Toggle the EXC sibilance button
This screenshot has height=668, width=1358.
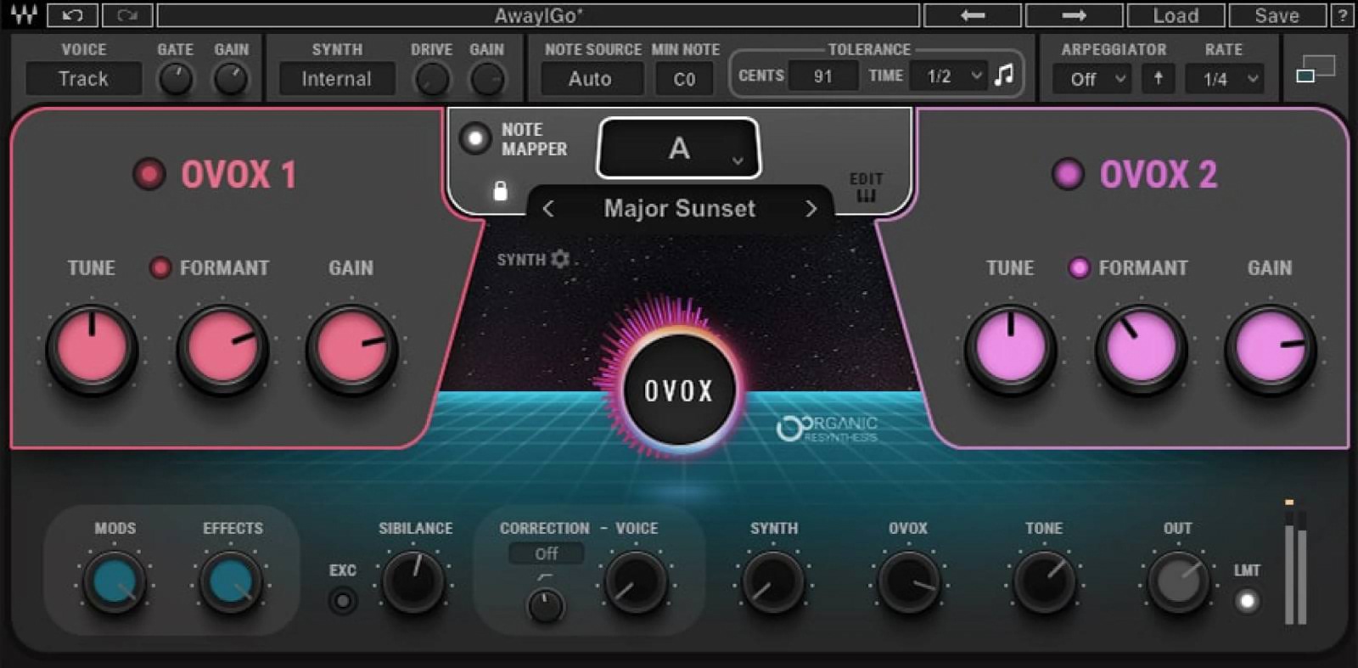point(343,601)
